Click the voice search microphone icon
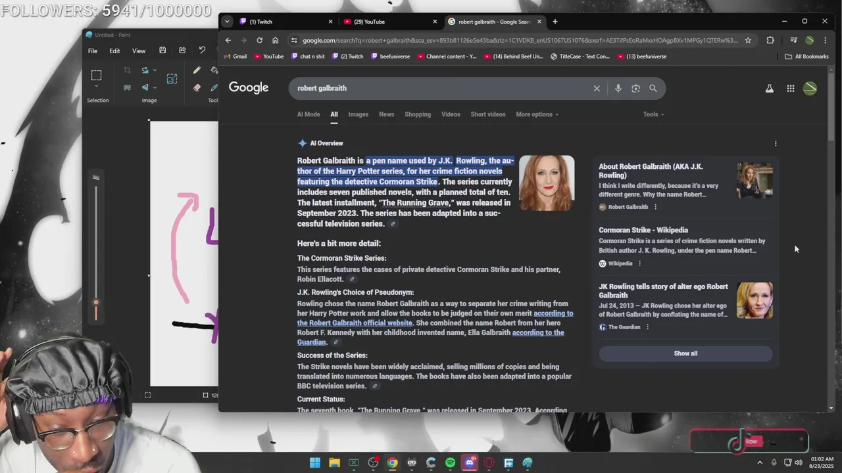The image size is (842, 473). [x=618, y=88]
